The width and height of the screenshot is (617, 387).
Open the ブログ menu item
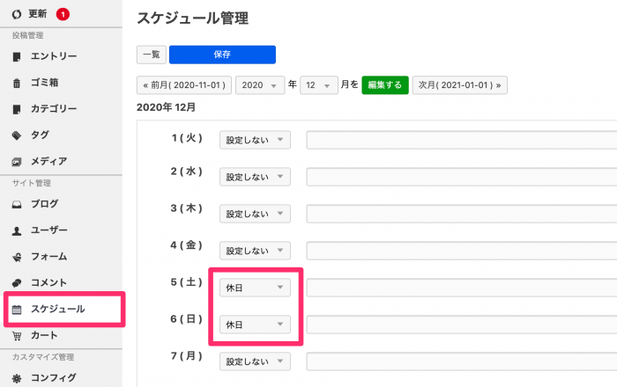(44, 204)
